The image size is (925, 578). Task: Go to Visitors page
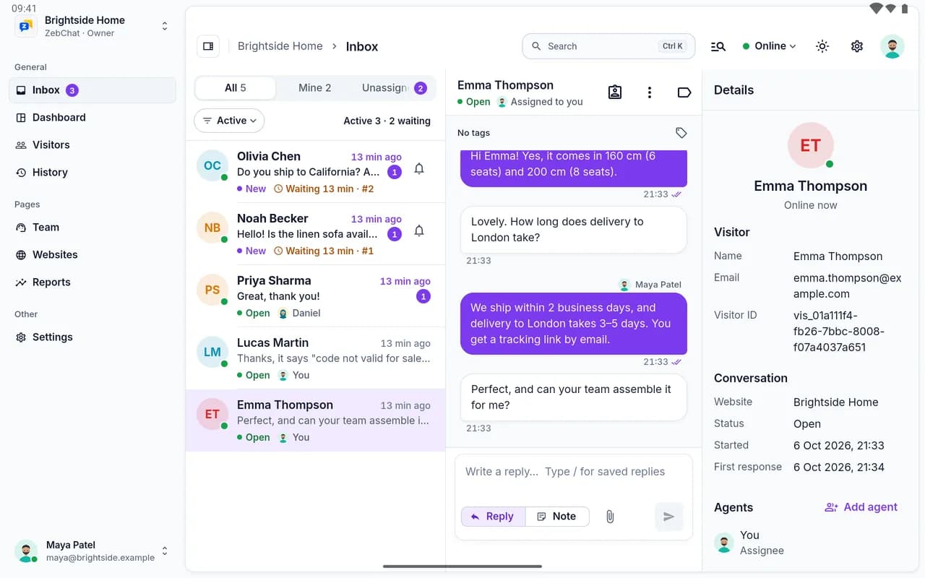[x=92, y=145]
